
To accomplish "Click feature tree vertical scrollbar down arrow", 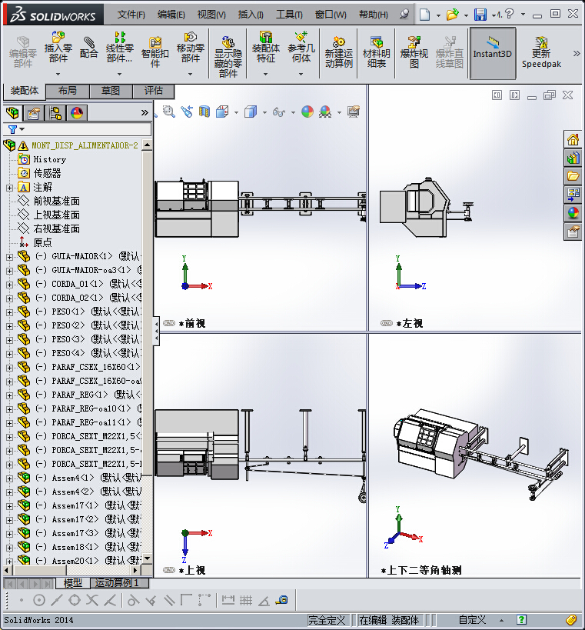I will (148, 558).
